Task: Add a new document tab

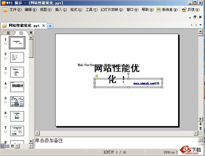Action: click(50, 26)
